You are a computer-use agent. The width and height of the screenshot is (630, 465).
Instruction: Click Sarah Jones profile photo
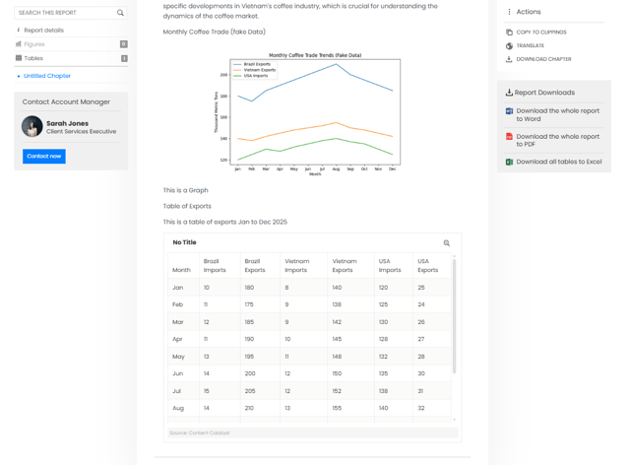pyautogui.click(x=32, y=126)
